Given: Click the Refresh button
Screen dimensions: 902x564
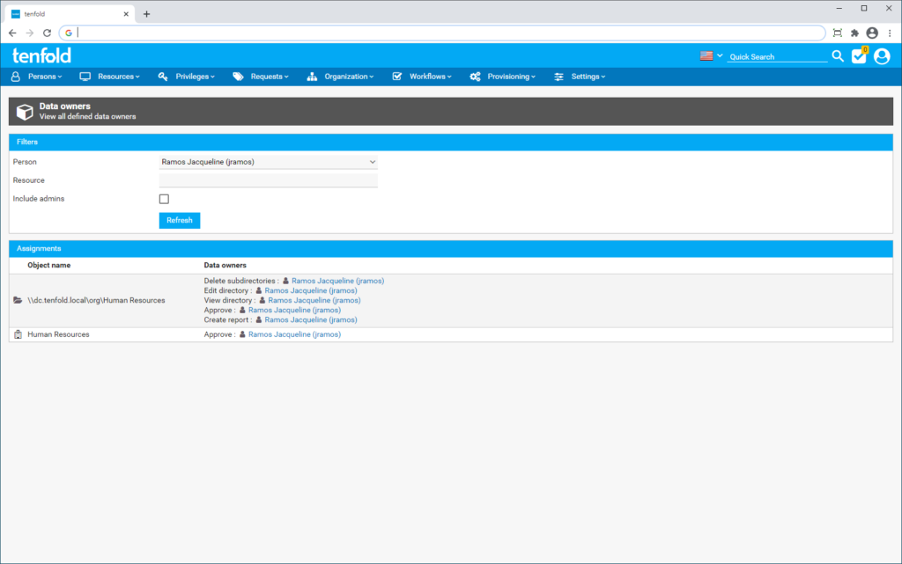Looking at the screenshot, I should tap(179, 220).
